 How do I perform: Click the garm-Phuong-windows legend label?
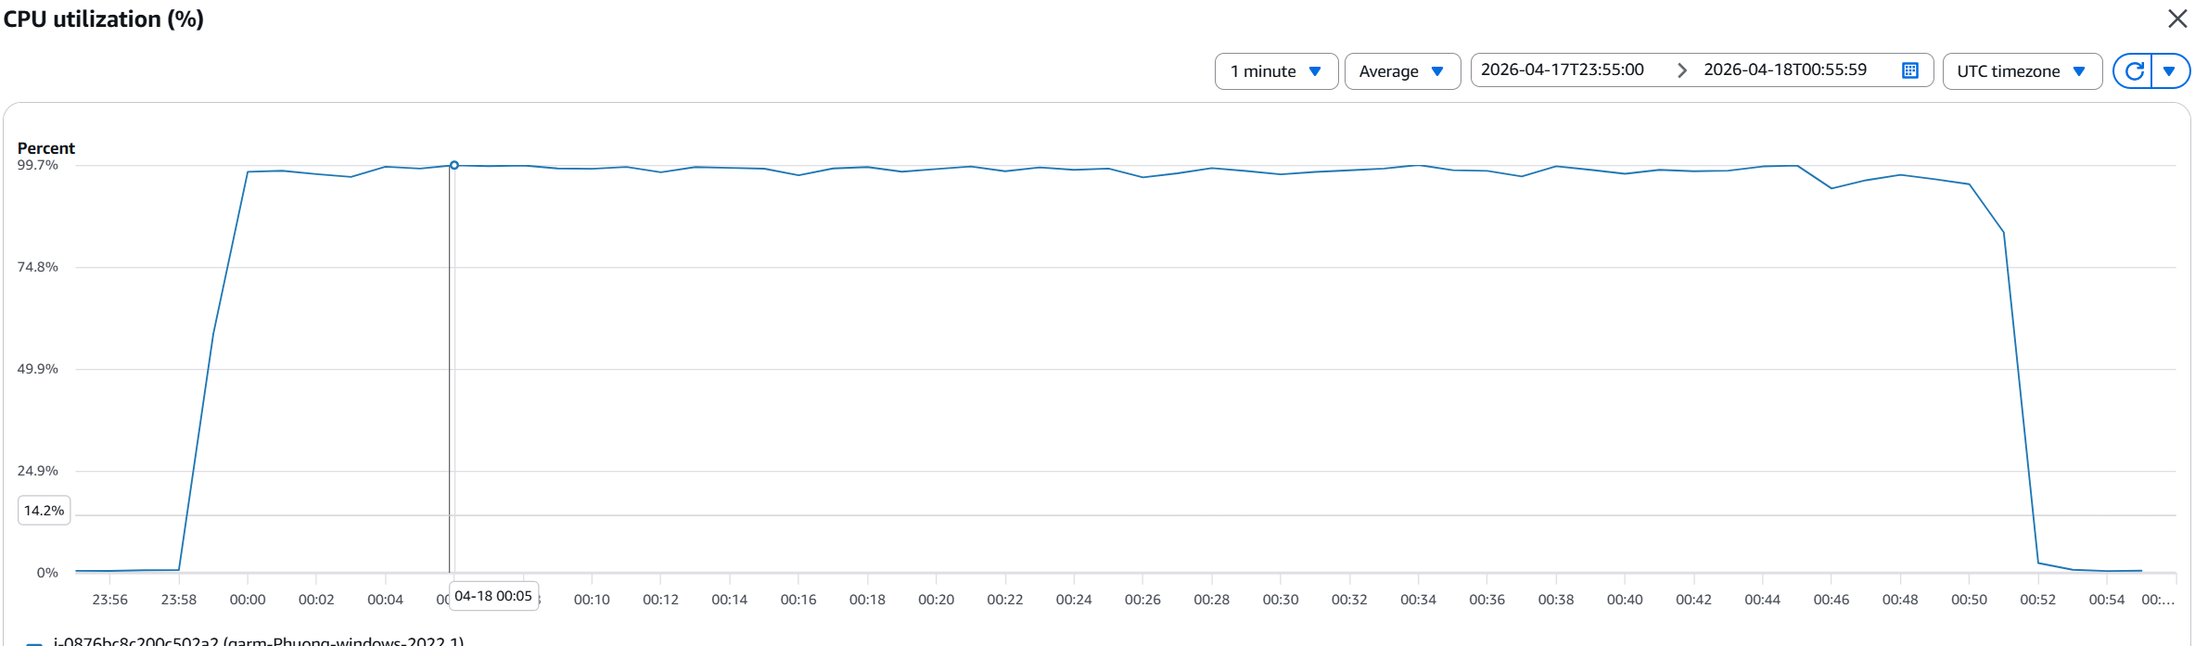pos(258,640)
